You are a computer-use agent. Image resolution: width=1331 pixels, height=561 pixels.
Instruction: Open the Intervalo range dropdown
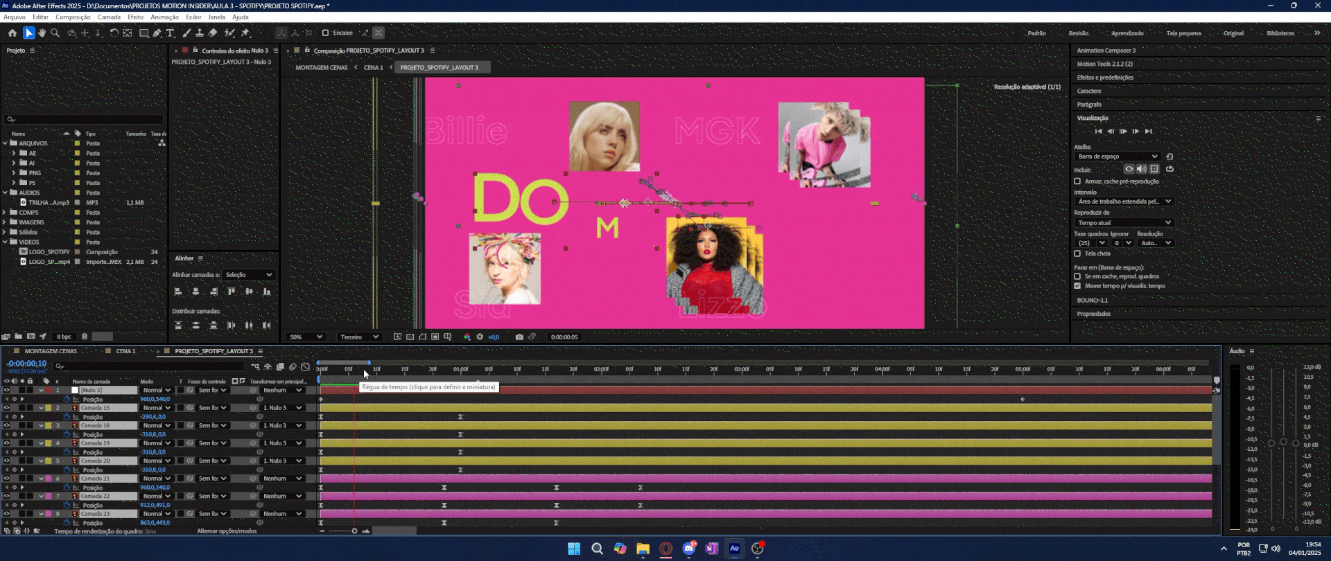1124,202
